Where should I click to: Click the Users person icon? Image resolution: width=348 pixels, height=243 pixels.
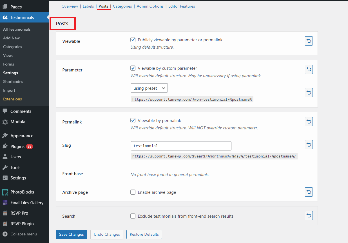(5, 157)
